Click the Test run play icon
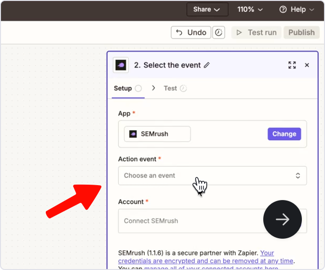Viewport: 325px width, 270px height. 239,32
